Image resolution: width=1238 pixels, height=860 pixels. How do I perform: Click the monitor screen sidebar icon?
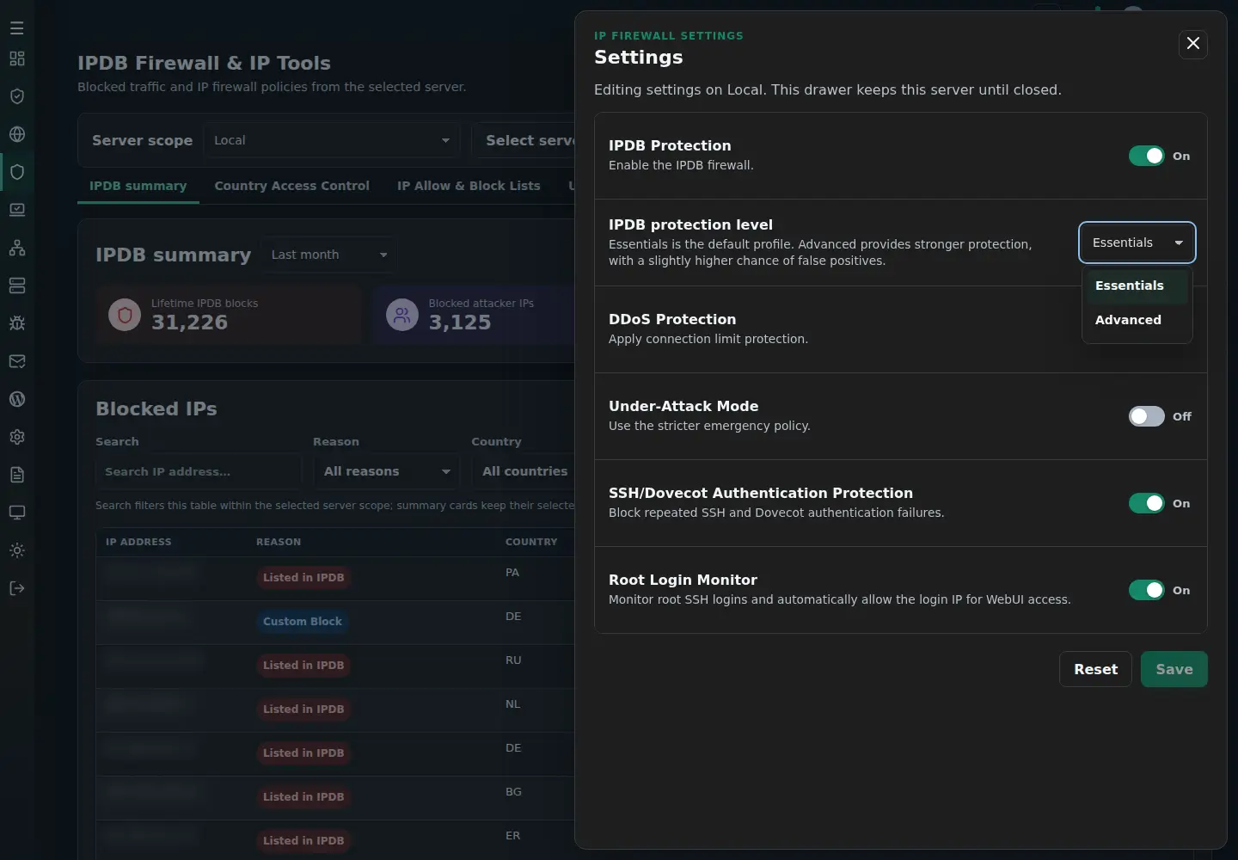[x=17, y=513]
